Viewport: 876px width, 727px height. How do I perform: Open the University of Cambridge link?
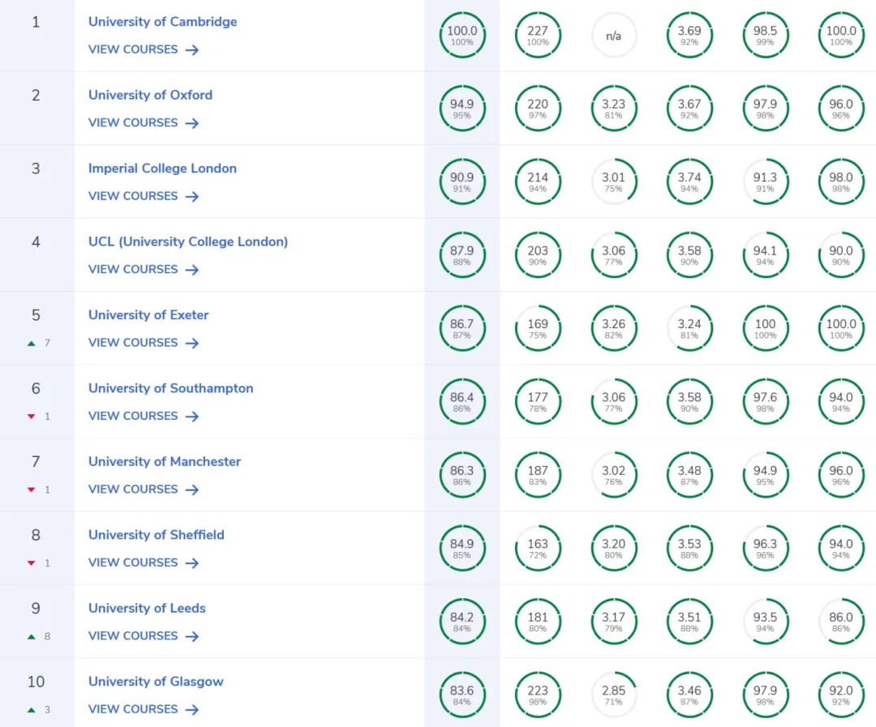click(x=163, y=22)
